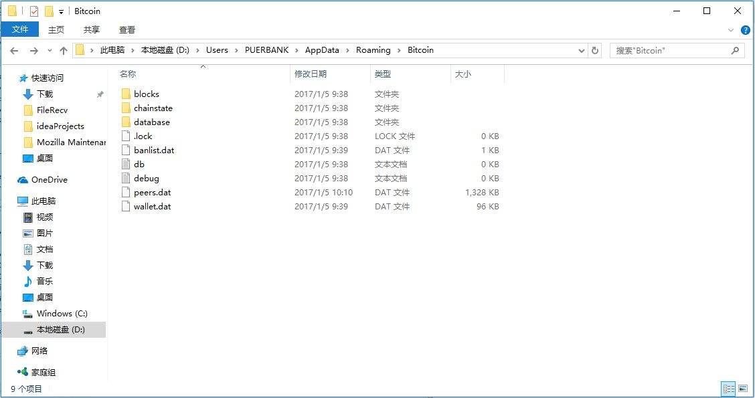Select the chainstate folder icon
This screenshot has height=398, width=755.
(x=126, y=108)
